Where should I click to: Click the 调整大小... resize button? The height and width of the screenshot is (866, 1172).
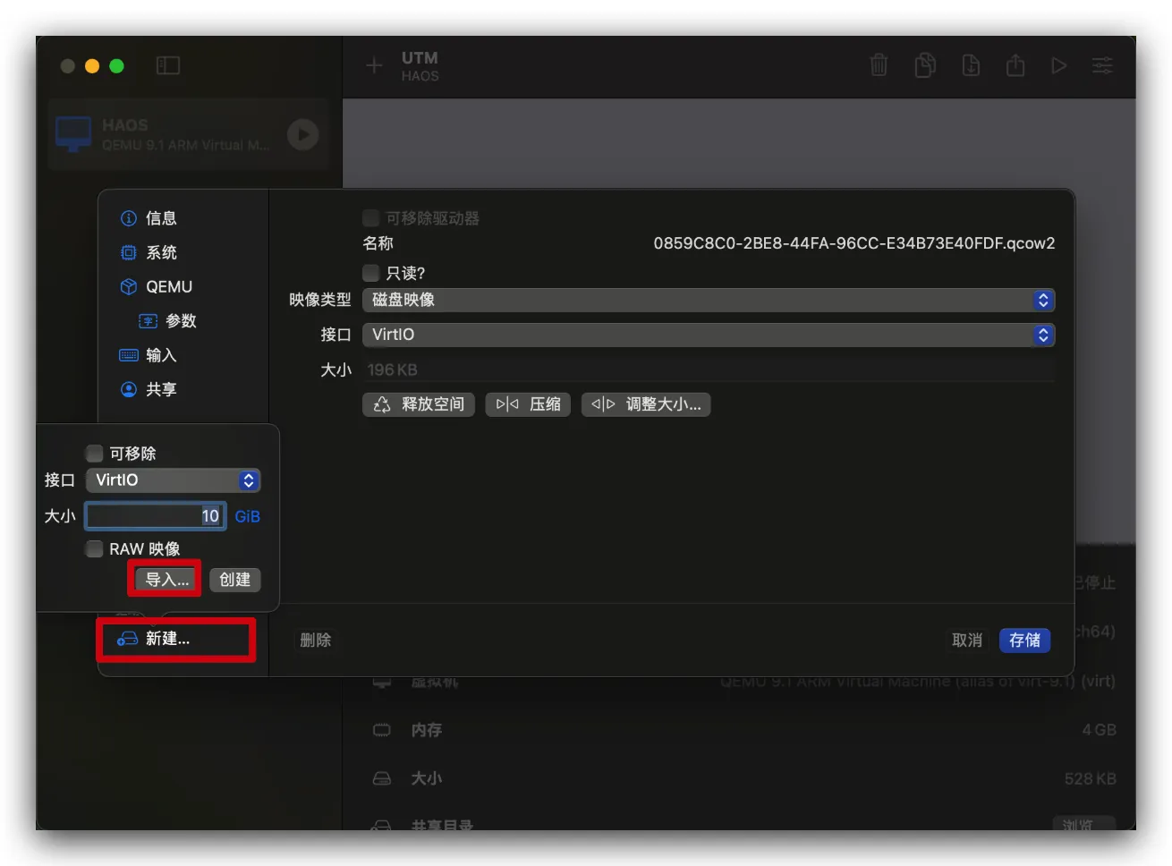[x=646, y=404]
